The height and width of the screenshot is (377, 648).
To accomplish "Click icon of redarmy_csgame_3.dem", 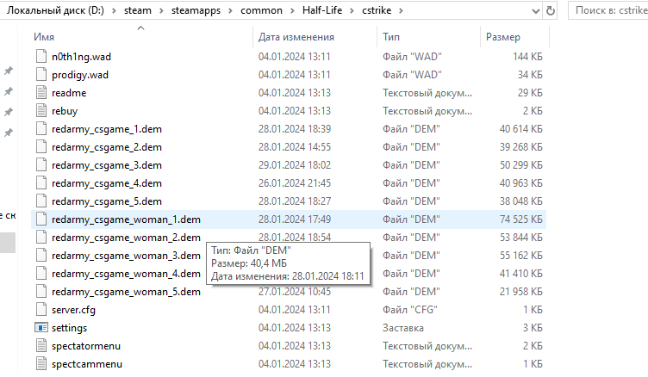I will coord(41,165).
